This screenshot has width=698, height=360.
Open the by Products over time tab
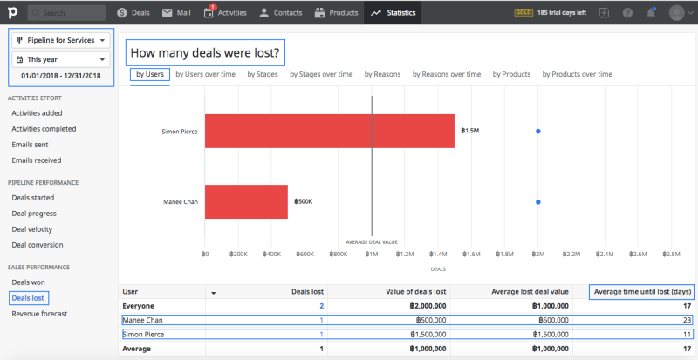coord(577,74)
